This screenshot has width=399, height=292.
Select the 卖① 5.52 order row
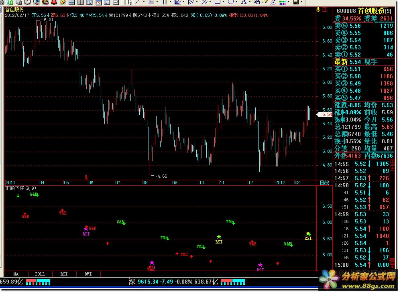pyautogui.click(x=364, y=55)
